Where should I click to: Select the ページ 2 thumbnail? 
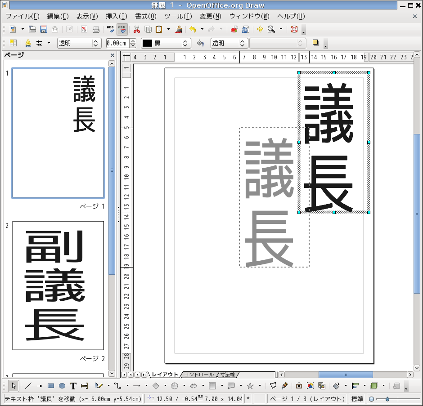(x=58, y=286)
